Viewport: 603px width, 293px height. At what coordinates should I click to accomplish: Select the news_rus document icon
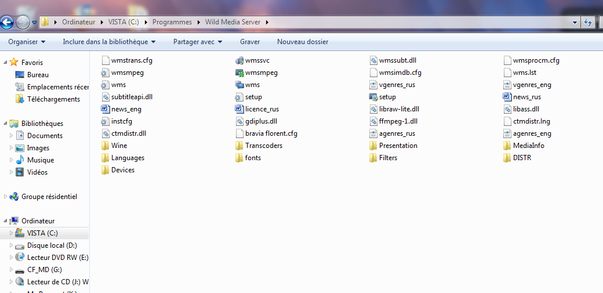click(x=508, y=97)
